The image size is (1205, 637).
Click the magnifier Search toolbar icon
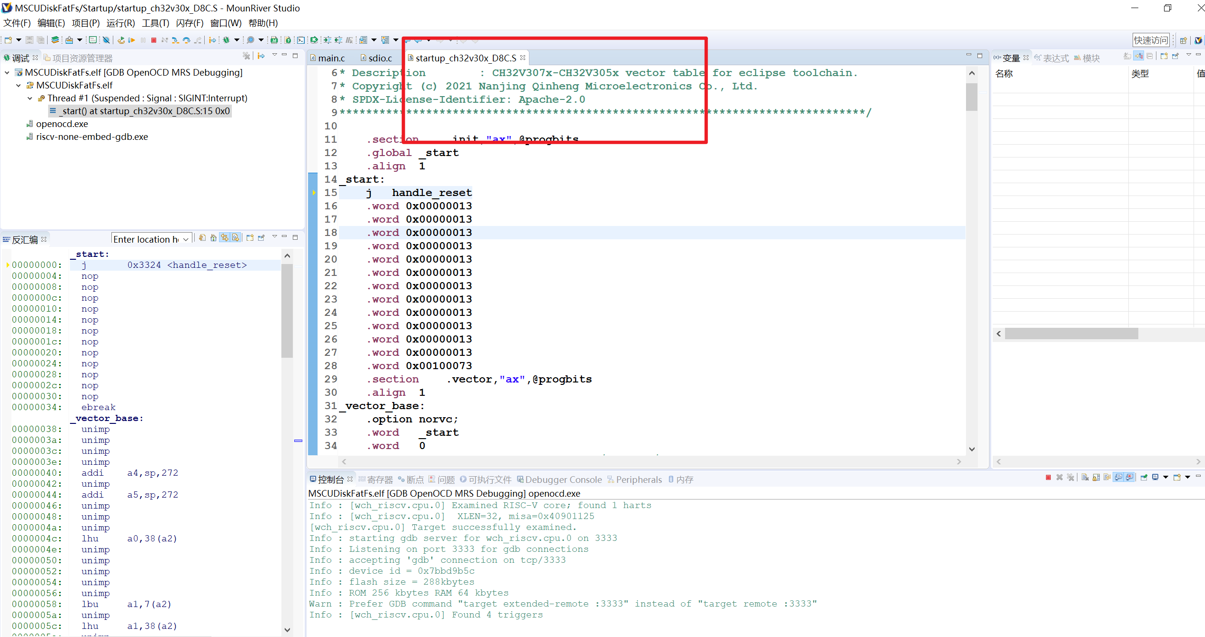250,40
